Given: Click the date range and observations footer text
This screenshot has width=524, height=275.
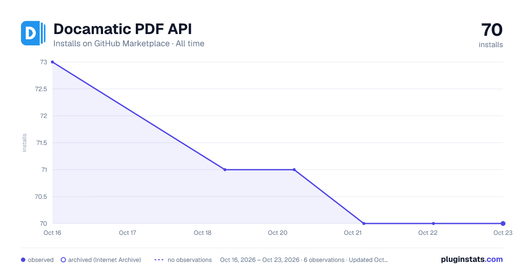Looking at the screenshot, I should [304, 260].
